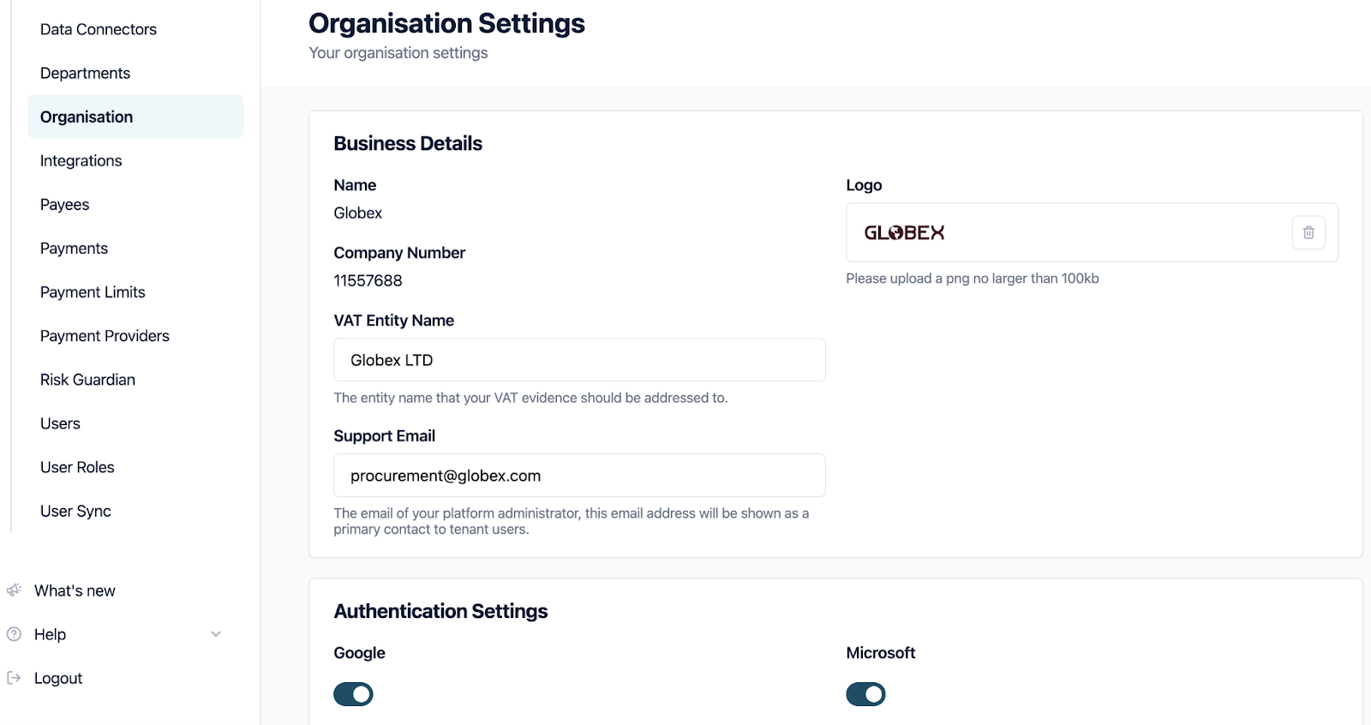The image size is (1371, 725).
Task: Click the trash icon beside the logo
Action: pos(1308,232)
